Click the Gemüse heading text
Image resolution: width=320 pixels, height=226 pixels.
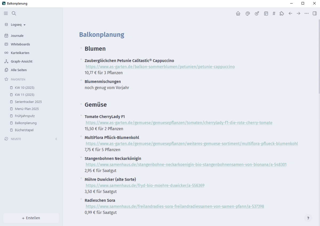pyautogui.click(x=96, y=105)
